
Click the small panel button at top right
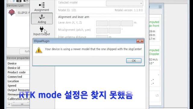click(160, 7)
